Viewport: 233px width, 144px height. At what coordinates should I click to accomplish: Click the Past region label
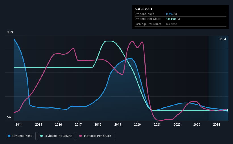pyautogui.click(x=223, y=39)
